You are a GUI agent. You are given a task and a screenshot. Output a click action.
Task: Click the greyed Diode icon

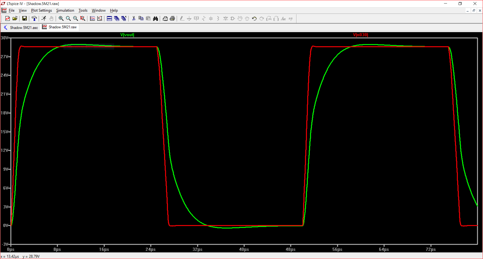[x=225, y=18]
